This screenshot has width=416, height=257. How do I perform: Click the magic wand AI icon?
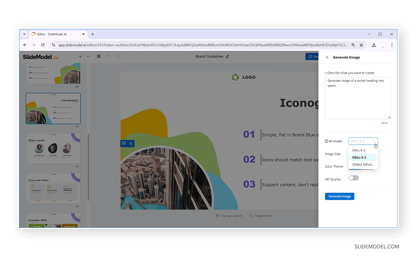[x=131, y=143]
